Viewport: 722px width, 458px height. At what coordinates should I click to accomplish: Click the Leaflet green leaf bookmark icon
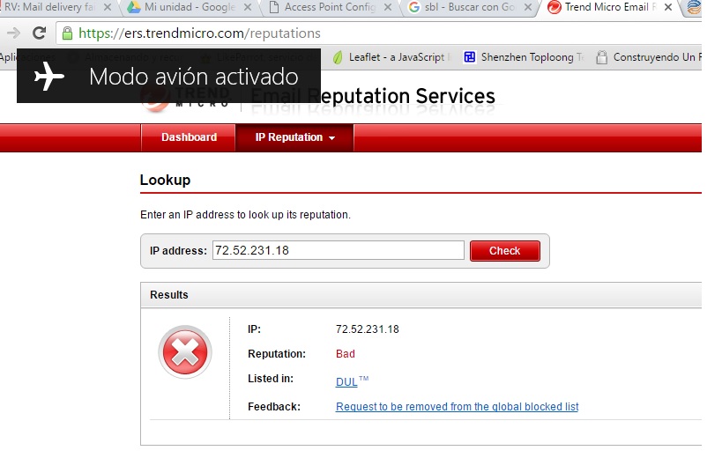tap(338, 57)
